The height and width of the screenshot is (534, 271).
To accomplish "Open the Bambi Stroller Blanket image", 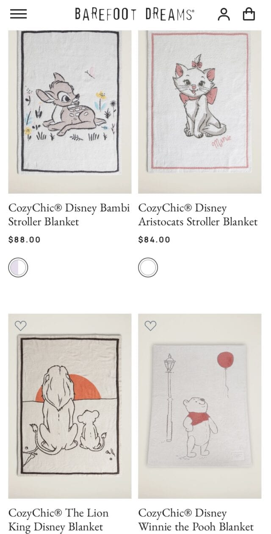I will pos(70,111).
